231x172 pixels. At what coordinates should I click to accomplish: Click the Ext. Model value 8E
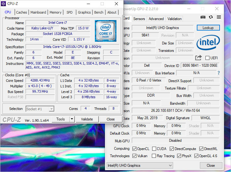coord(73,58)
